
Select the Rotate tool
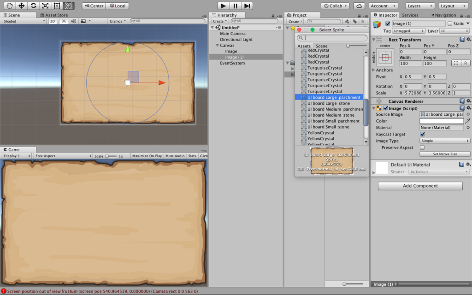[x=33, y=6]
